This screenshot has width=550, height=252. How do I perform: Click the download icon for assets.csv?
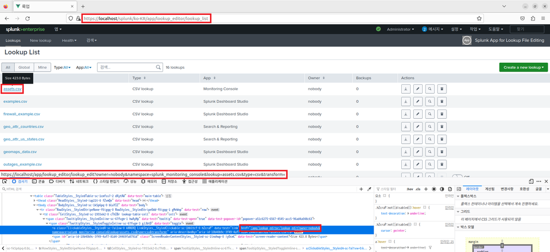405,89
